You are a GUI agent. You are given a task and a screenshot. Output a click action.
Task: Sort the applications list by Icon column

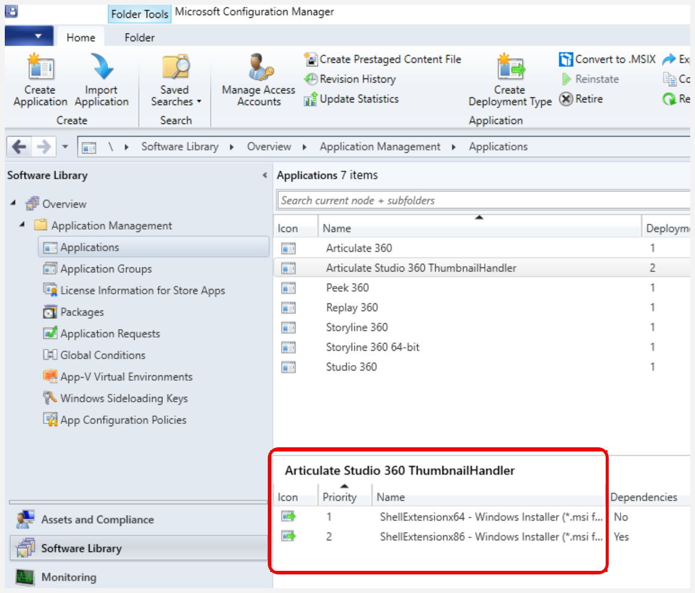pyautogui.click(x=295, y=228)
